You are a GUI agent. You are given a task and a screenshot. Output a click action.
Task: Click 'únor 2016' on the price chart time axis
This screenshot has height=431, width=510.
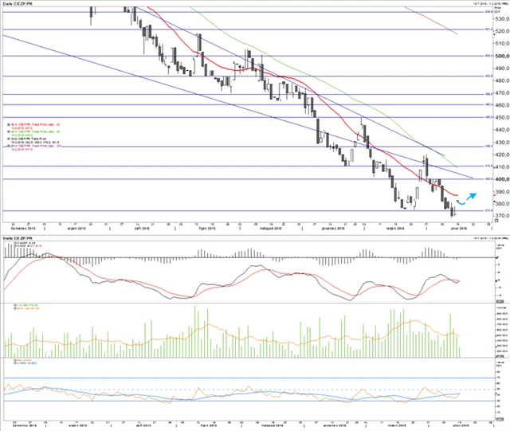pyautogui.click(x=459, y=229)
